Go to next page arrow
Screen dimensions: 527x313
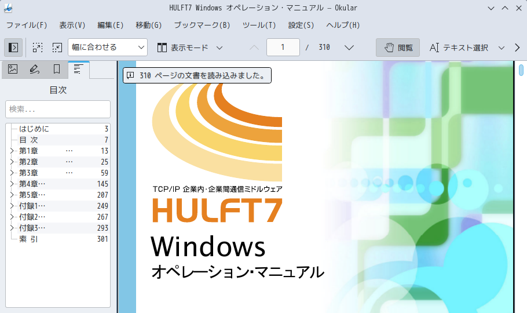click(x=349, y=48)
